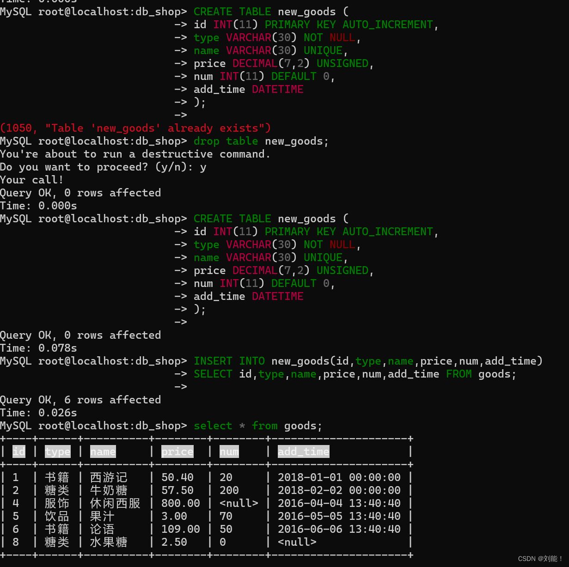Click the id value '4' in 休闲西服 row
This screenshot has width=569, height=567.
click(x=16, y=503)
